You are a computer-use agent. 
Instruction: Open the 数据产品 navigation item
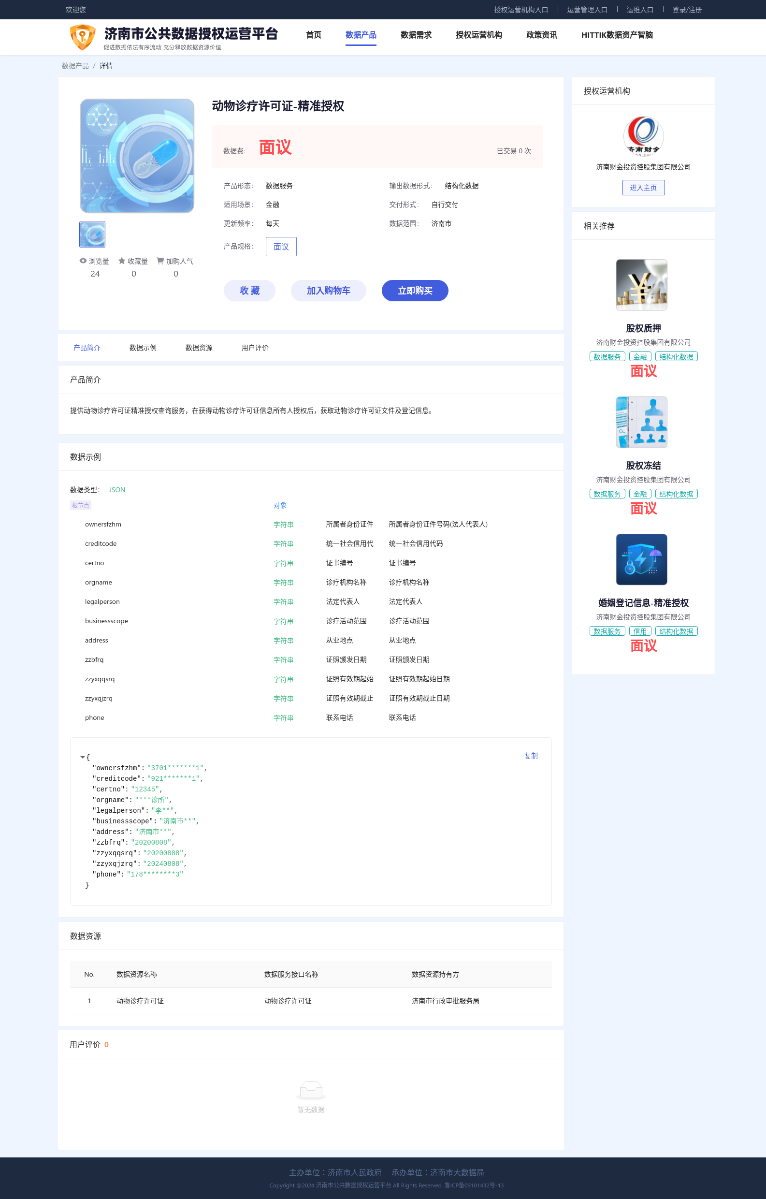[x=361, y=35]
